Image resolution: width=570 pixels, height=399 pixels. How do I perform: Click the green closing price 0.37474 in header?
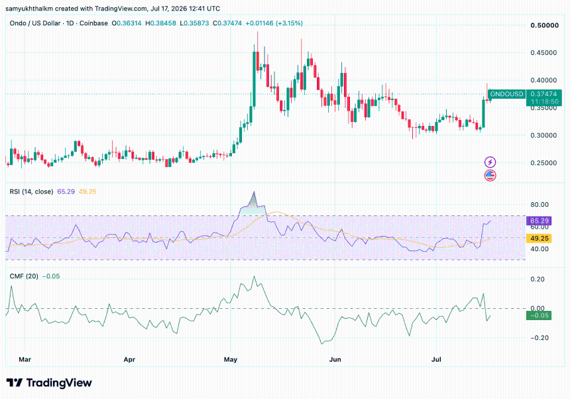click(227, 23)
